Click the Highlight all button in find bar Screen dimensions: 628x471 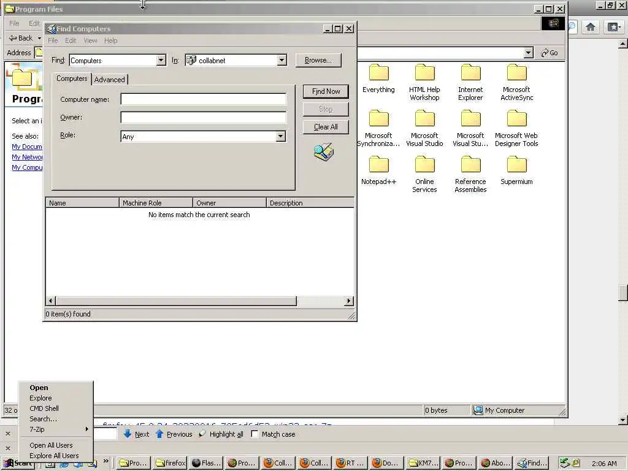221,434
